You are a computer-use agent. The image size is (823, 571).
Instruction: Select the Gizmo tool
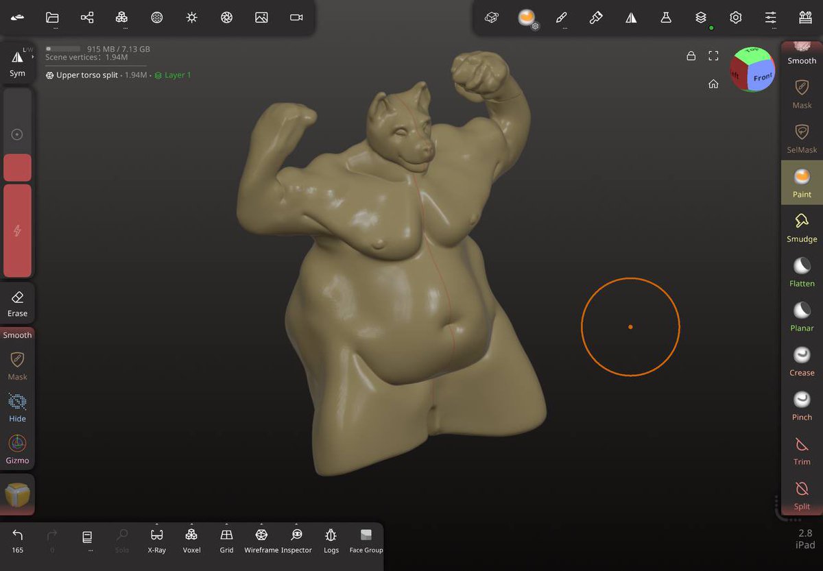[x=17, y=450]
